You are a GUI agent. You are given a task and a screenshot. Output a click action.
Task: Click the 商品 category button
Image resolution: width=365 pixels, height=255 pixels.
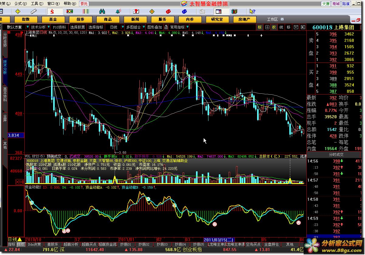click(x=108, y=19)
